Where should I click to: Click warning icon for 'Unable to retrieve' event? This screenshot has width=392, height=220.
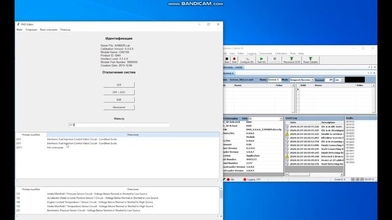coord(287,134)
